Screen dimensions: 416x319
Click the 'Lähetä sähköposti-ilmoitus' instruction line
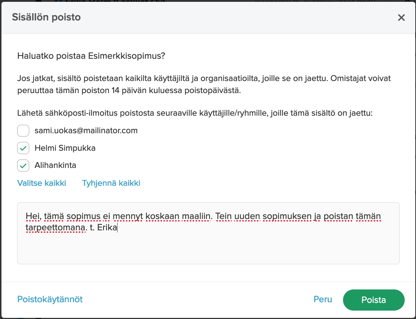[195, 113]
